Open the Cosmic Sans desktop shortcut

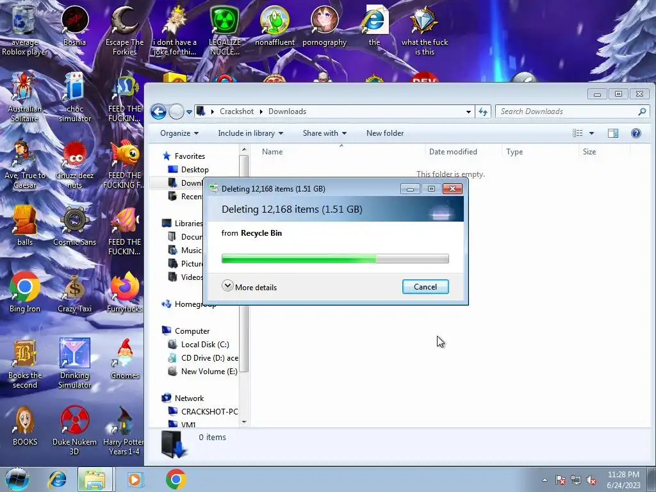(74, 226)
